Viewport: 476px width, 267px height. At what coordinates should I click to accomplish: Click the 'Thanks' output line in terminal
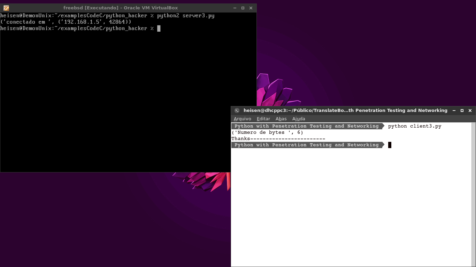278,139
